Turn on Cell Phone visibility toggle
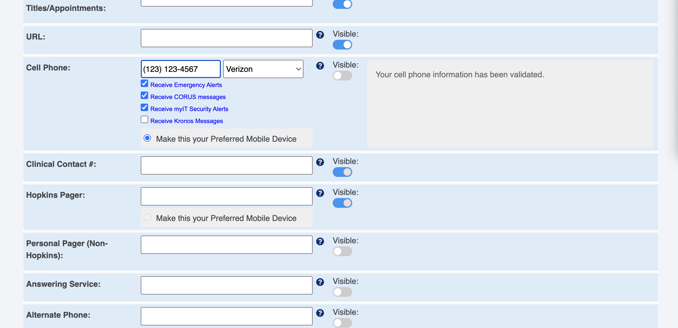Screen dimensions: 678x328 coord(342,76)
